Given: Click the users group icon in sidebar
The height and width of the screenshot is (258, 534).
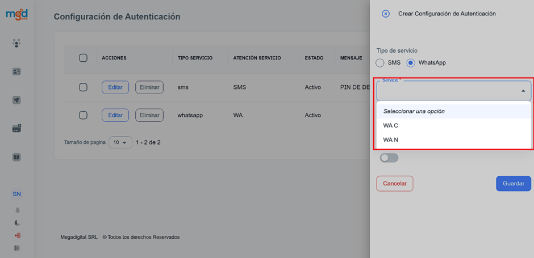Looking at the screenshot, I should [16, 43].
